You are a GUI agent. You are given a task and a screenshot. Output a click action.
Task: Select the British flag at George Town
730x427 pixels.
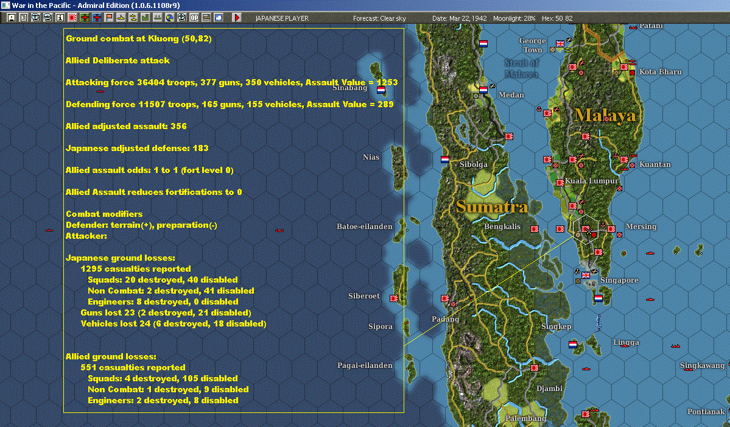coord(560,44)
